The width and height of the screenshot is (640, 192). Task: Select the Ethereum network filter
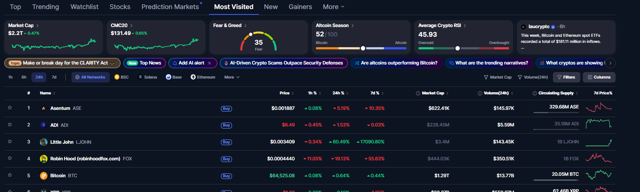(x=203, y=77)
